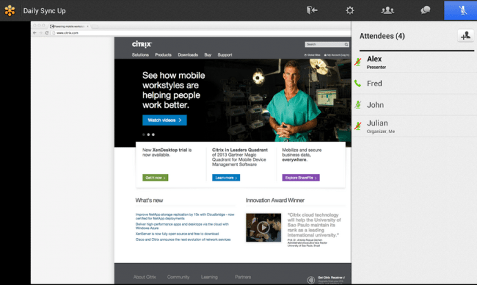Click Community in the footer

pos(179,277)
